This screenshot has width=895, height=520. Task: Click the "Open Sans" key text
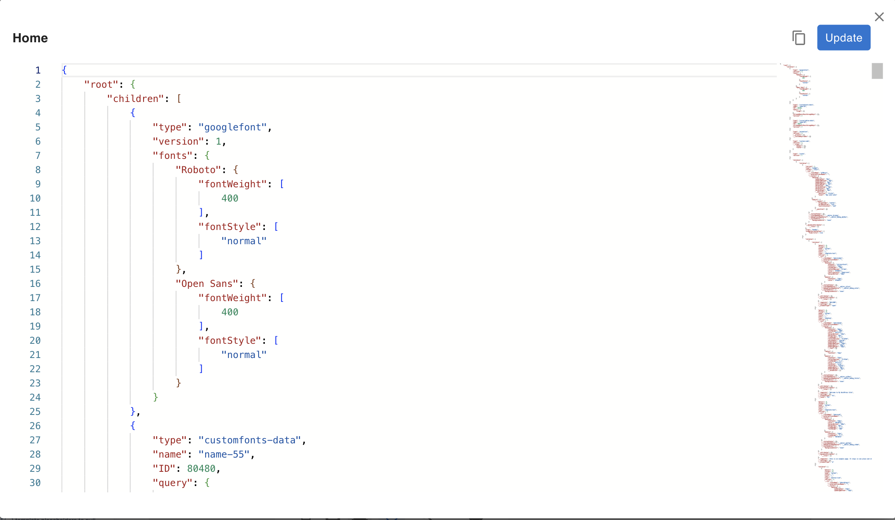(206, 284)
